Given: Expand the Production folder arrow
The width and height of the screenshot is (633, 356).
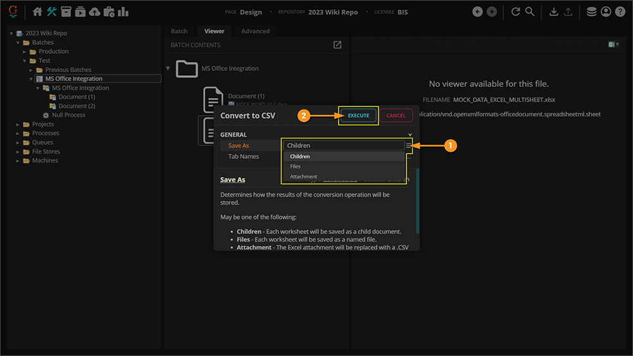Looking at the screenshot, I should (x=24, y=52).
